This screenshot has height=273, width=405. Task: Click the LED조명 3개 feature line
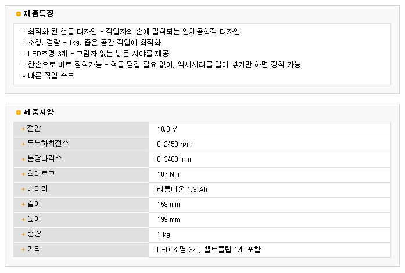click(95, 53)
